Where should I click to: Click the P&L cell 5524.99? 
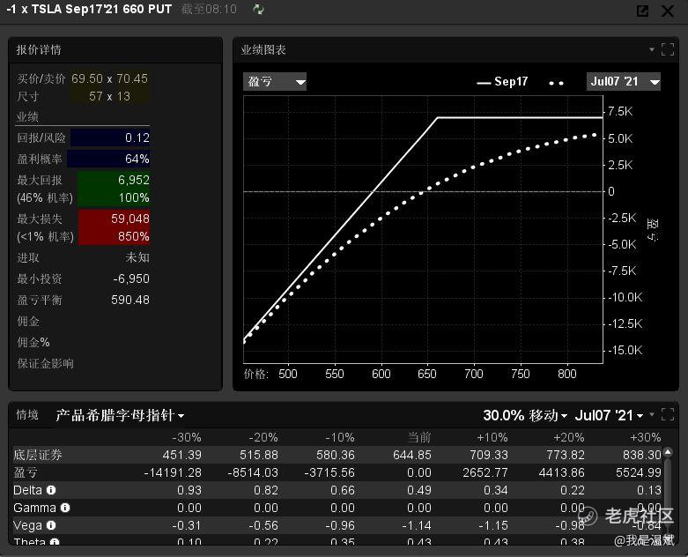(x=639, y=472)
